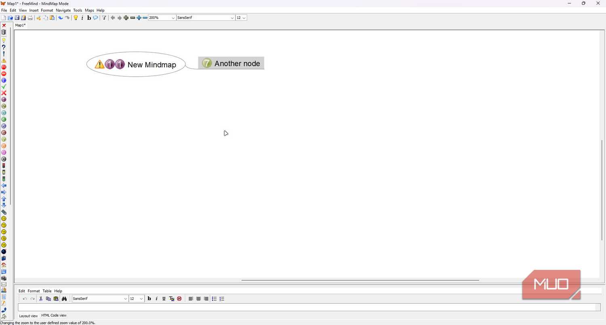606x325 pixels.
Task: Toggle italic in the main toolbar
Action: 82,18
